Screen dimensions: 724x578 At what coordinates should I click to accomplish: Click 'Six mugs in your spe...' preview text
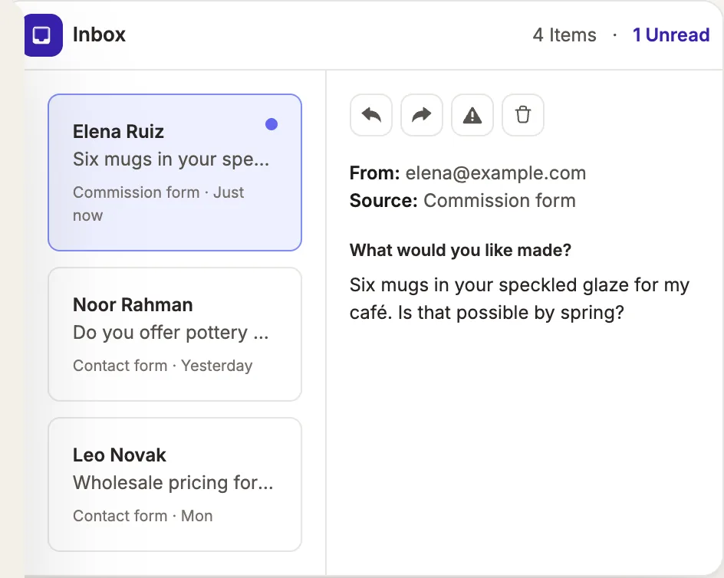coord(171,159)
